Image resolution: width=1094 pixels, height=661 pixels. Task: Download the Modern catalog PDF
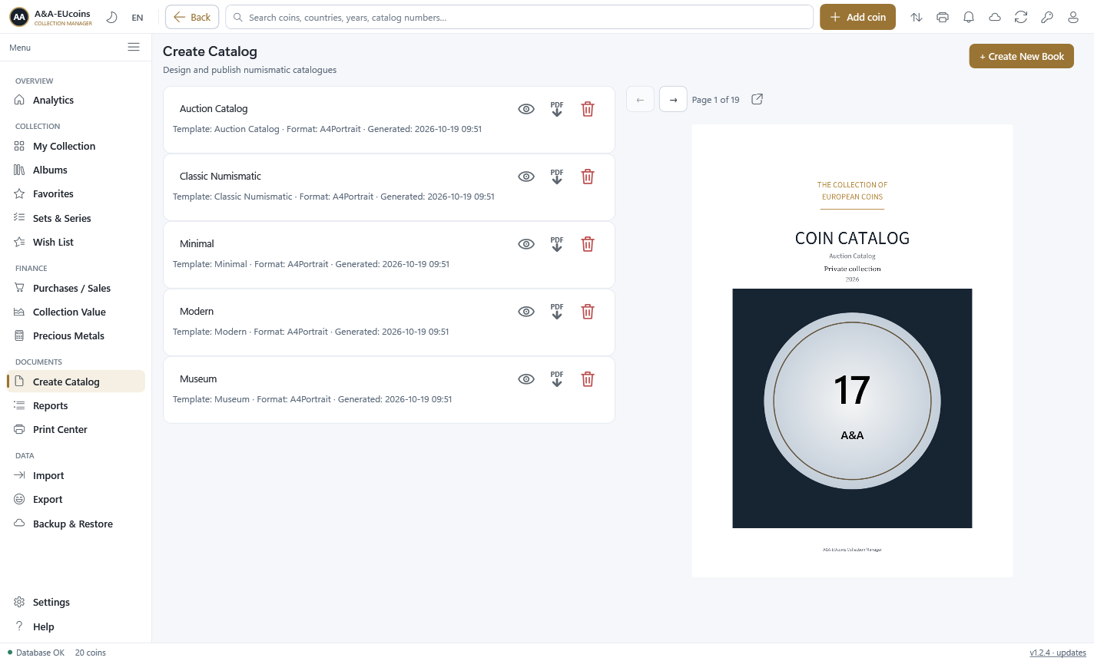(x=557, y=312)
